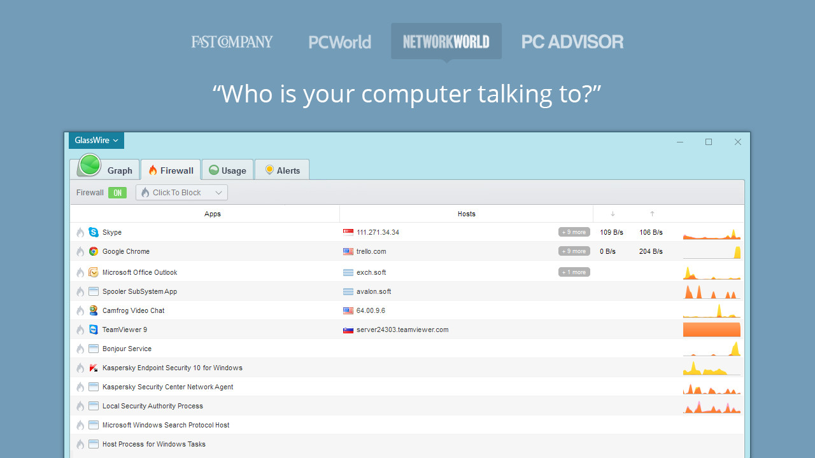The image size is (815, 458).
Task: Click the traffic graph for Camfrog Video Chat
Action: pos(711,310)
